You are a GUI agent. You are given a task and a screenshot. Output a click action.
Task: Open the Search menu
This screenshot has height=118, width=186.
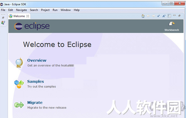pos(34,10)
